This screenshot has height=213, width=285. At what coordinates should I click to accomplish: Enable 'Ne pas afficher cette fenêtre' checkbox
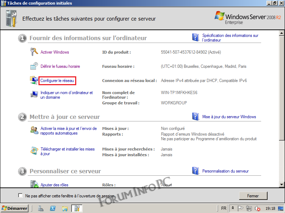point(20,196)
